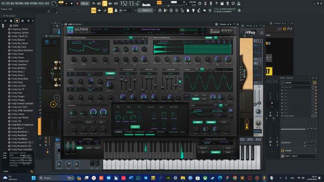The height and width of the screenshot is (182, 324).
Task: Open the FILE menu
Action: tap(3, 4)
